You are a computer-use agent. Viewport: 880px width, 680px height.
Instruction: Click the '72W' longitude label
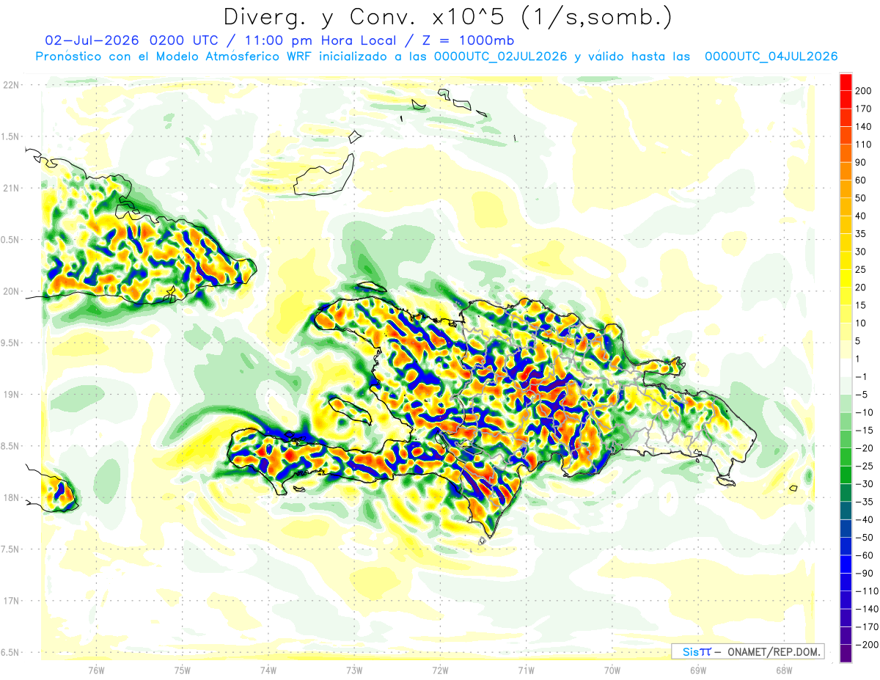click(440, 670)
